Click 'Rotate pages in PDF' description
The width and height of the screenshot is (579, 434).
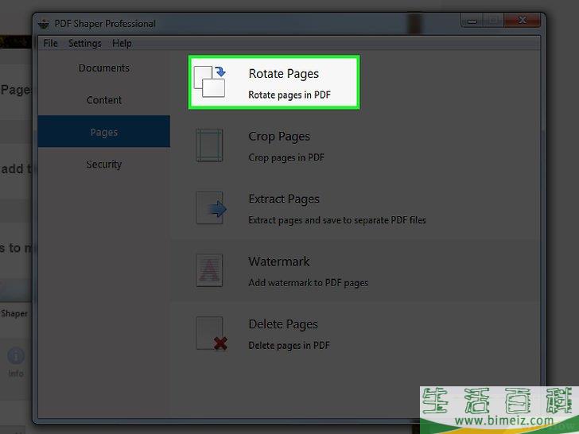point(289,95)
